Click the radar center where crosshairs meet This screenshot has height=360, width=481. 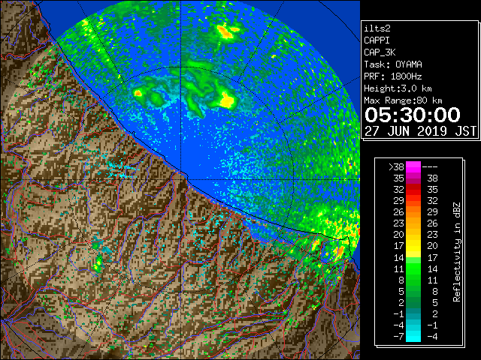181,180
